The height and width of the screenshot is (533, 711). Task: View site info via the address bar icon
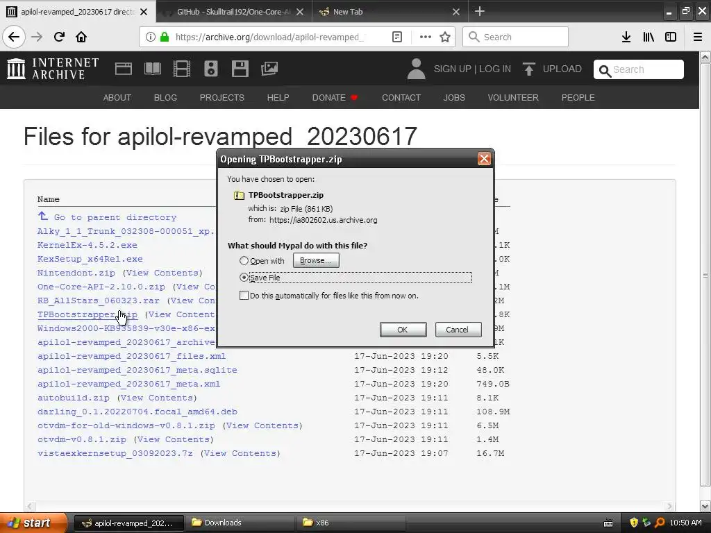coord(151,37)
